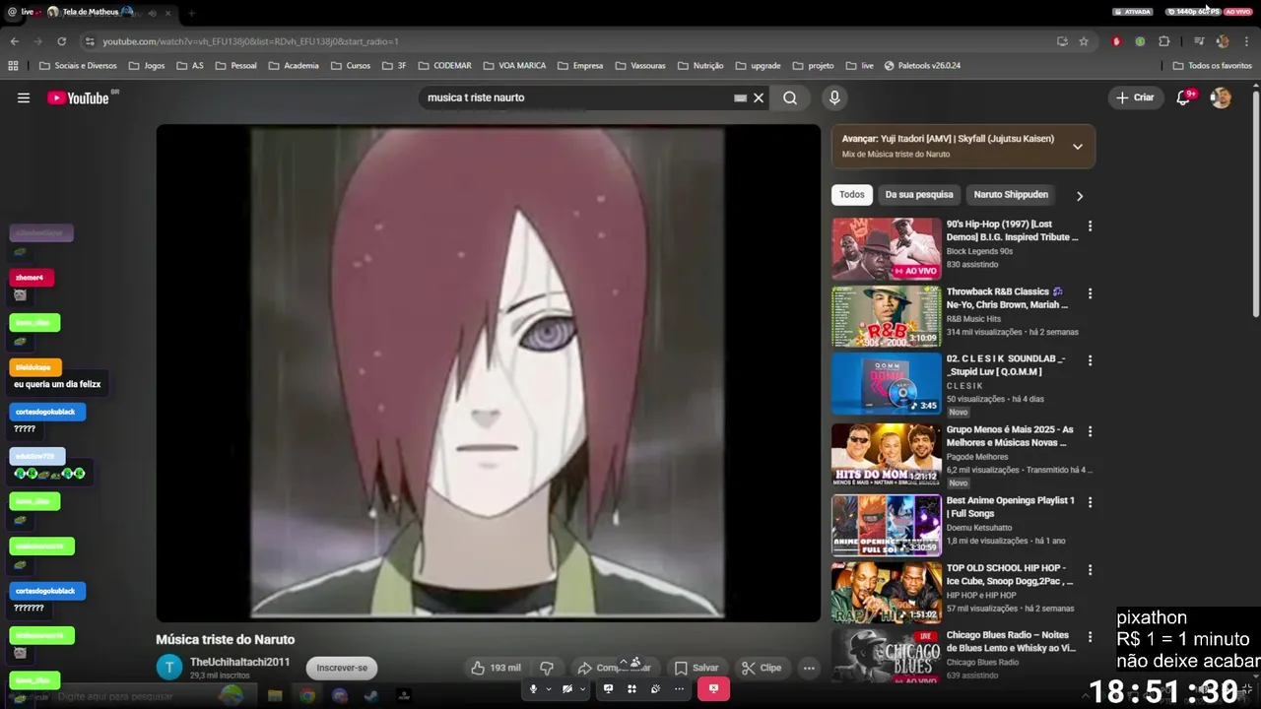Expand the Avançar mix playlist panel
Viewport: 1261px width, 709px height.
(1077, 147)
